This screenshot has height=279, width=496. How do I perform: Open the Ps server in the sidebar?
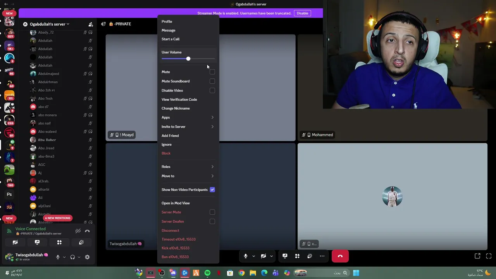(x=9, y=194)
